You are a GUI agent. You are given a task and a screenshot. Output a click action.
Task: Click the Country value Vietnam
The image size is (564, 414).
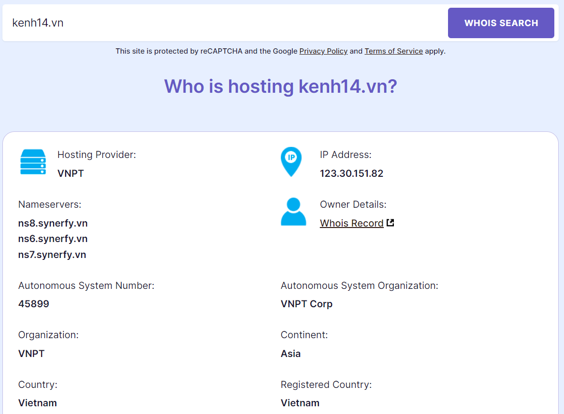point(37,403)
